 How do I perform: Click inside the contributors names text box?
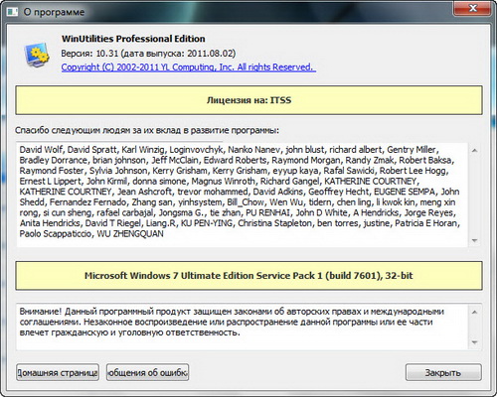[x=242, y=195]
